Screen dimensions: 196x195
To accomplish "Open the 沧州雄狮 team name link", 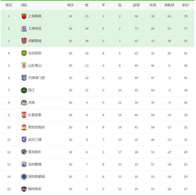I will point(35,164).
